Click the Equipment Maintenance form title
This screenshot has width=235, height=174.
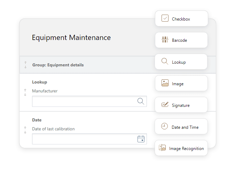(x=71, y=38)
